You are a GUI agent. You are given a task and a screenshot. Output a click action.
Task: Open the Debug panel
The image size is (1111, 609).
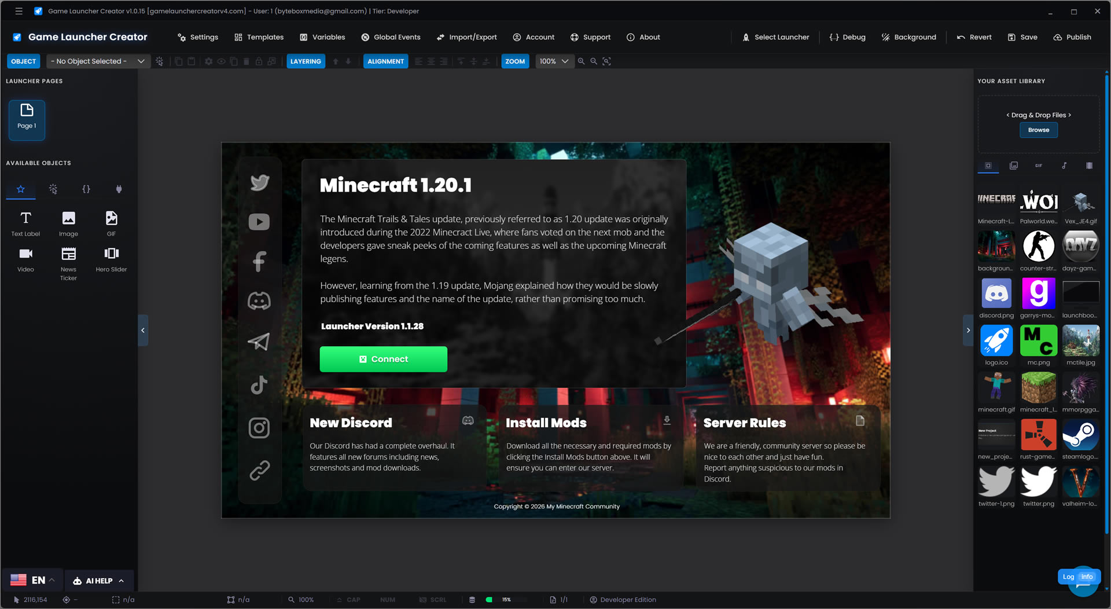tap(847, 36)
